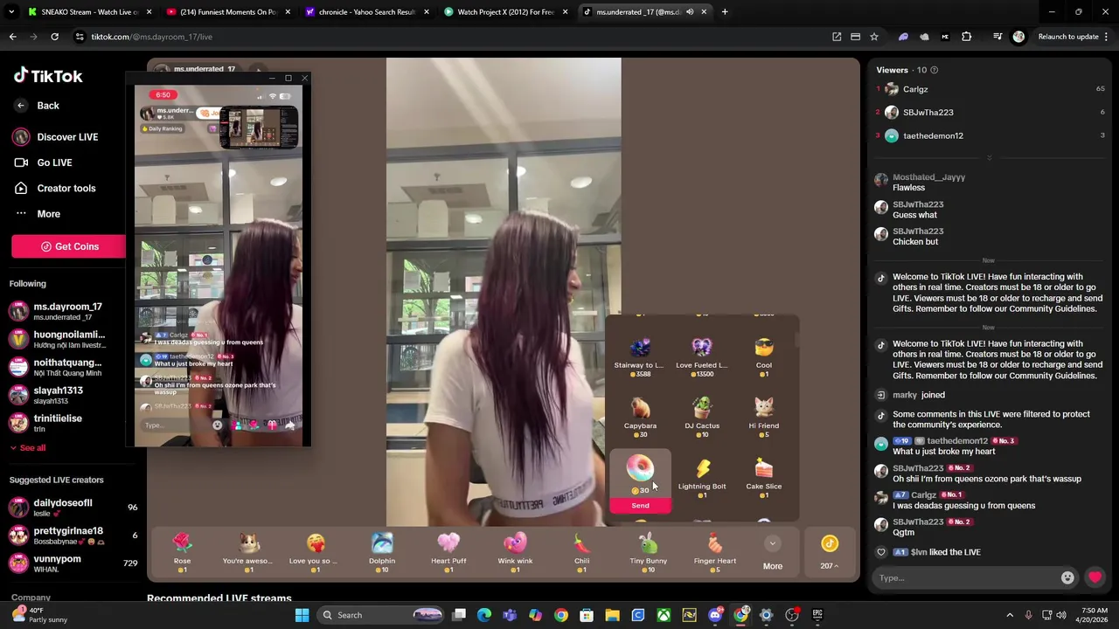Send the Rose gift

coord(182,552)
